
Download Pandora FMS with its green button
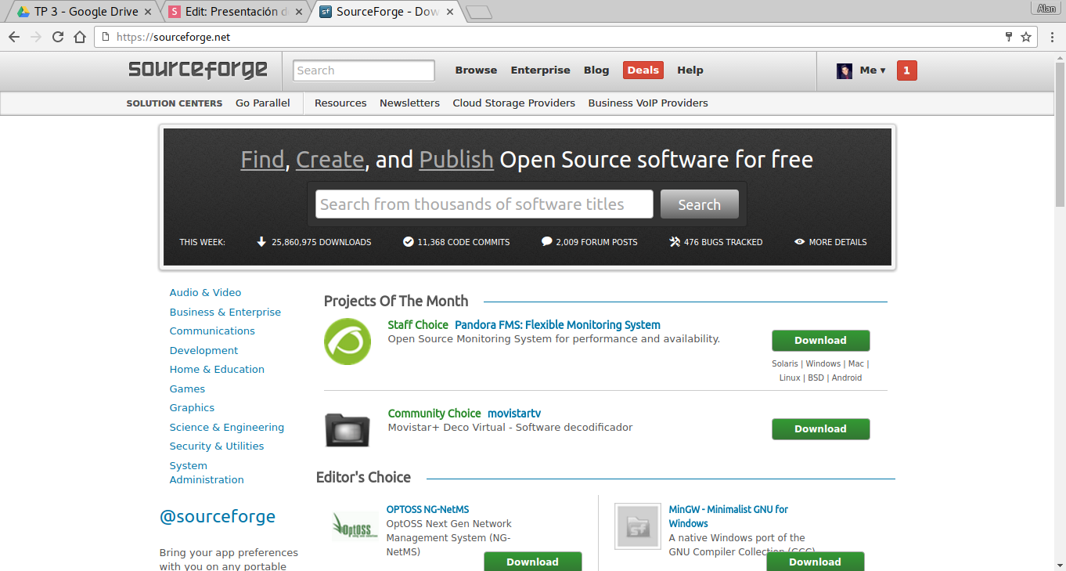coord(820,341)
